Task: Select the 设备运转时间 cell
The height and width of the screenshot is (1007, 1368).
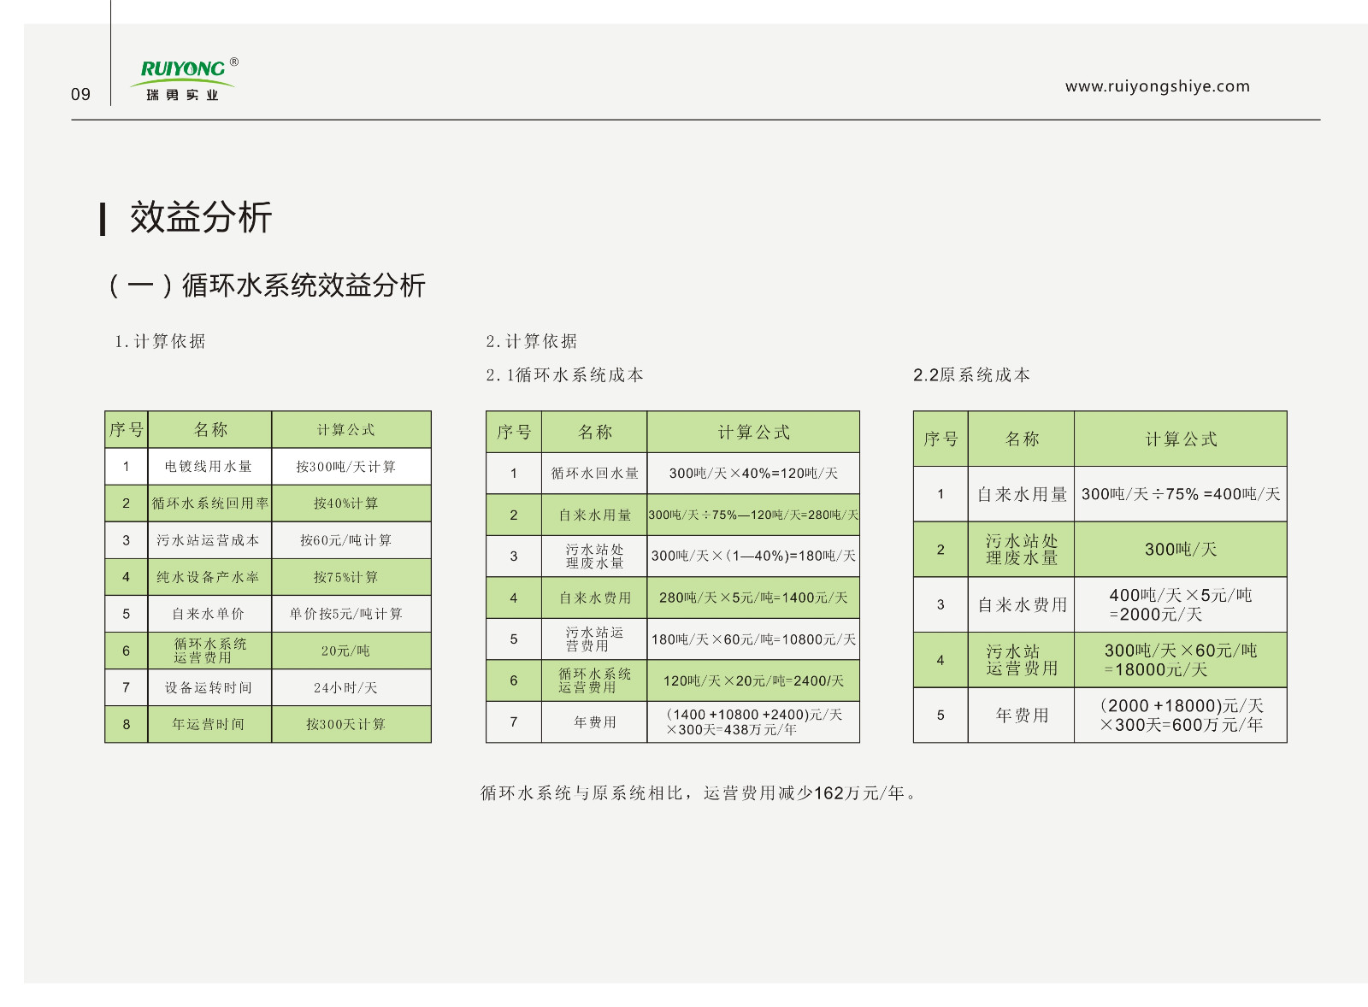Action: click(209, 687)
